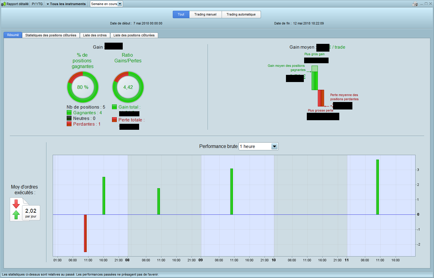Click the red average loss bar graphic
The width and height of the screenshot is (434, 278).
point(321,98)
